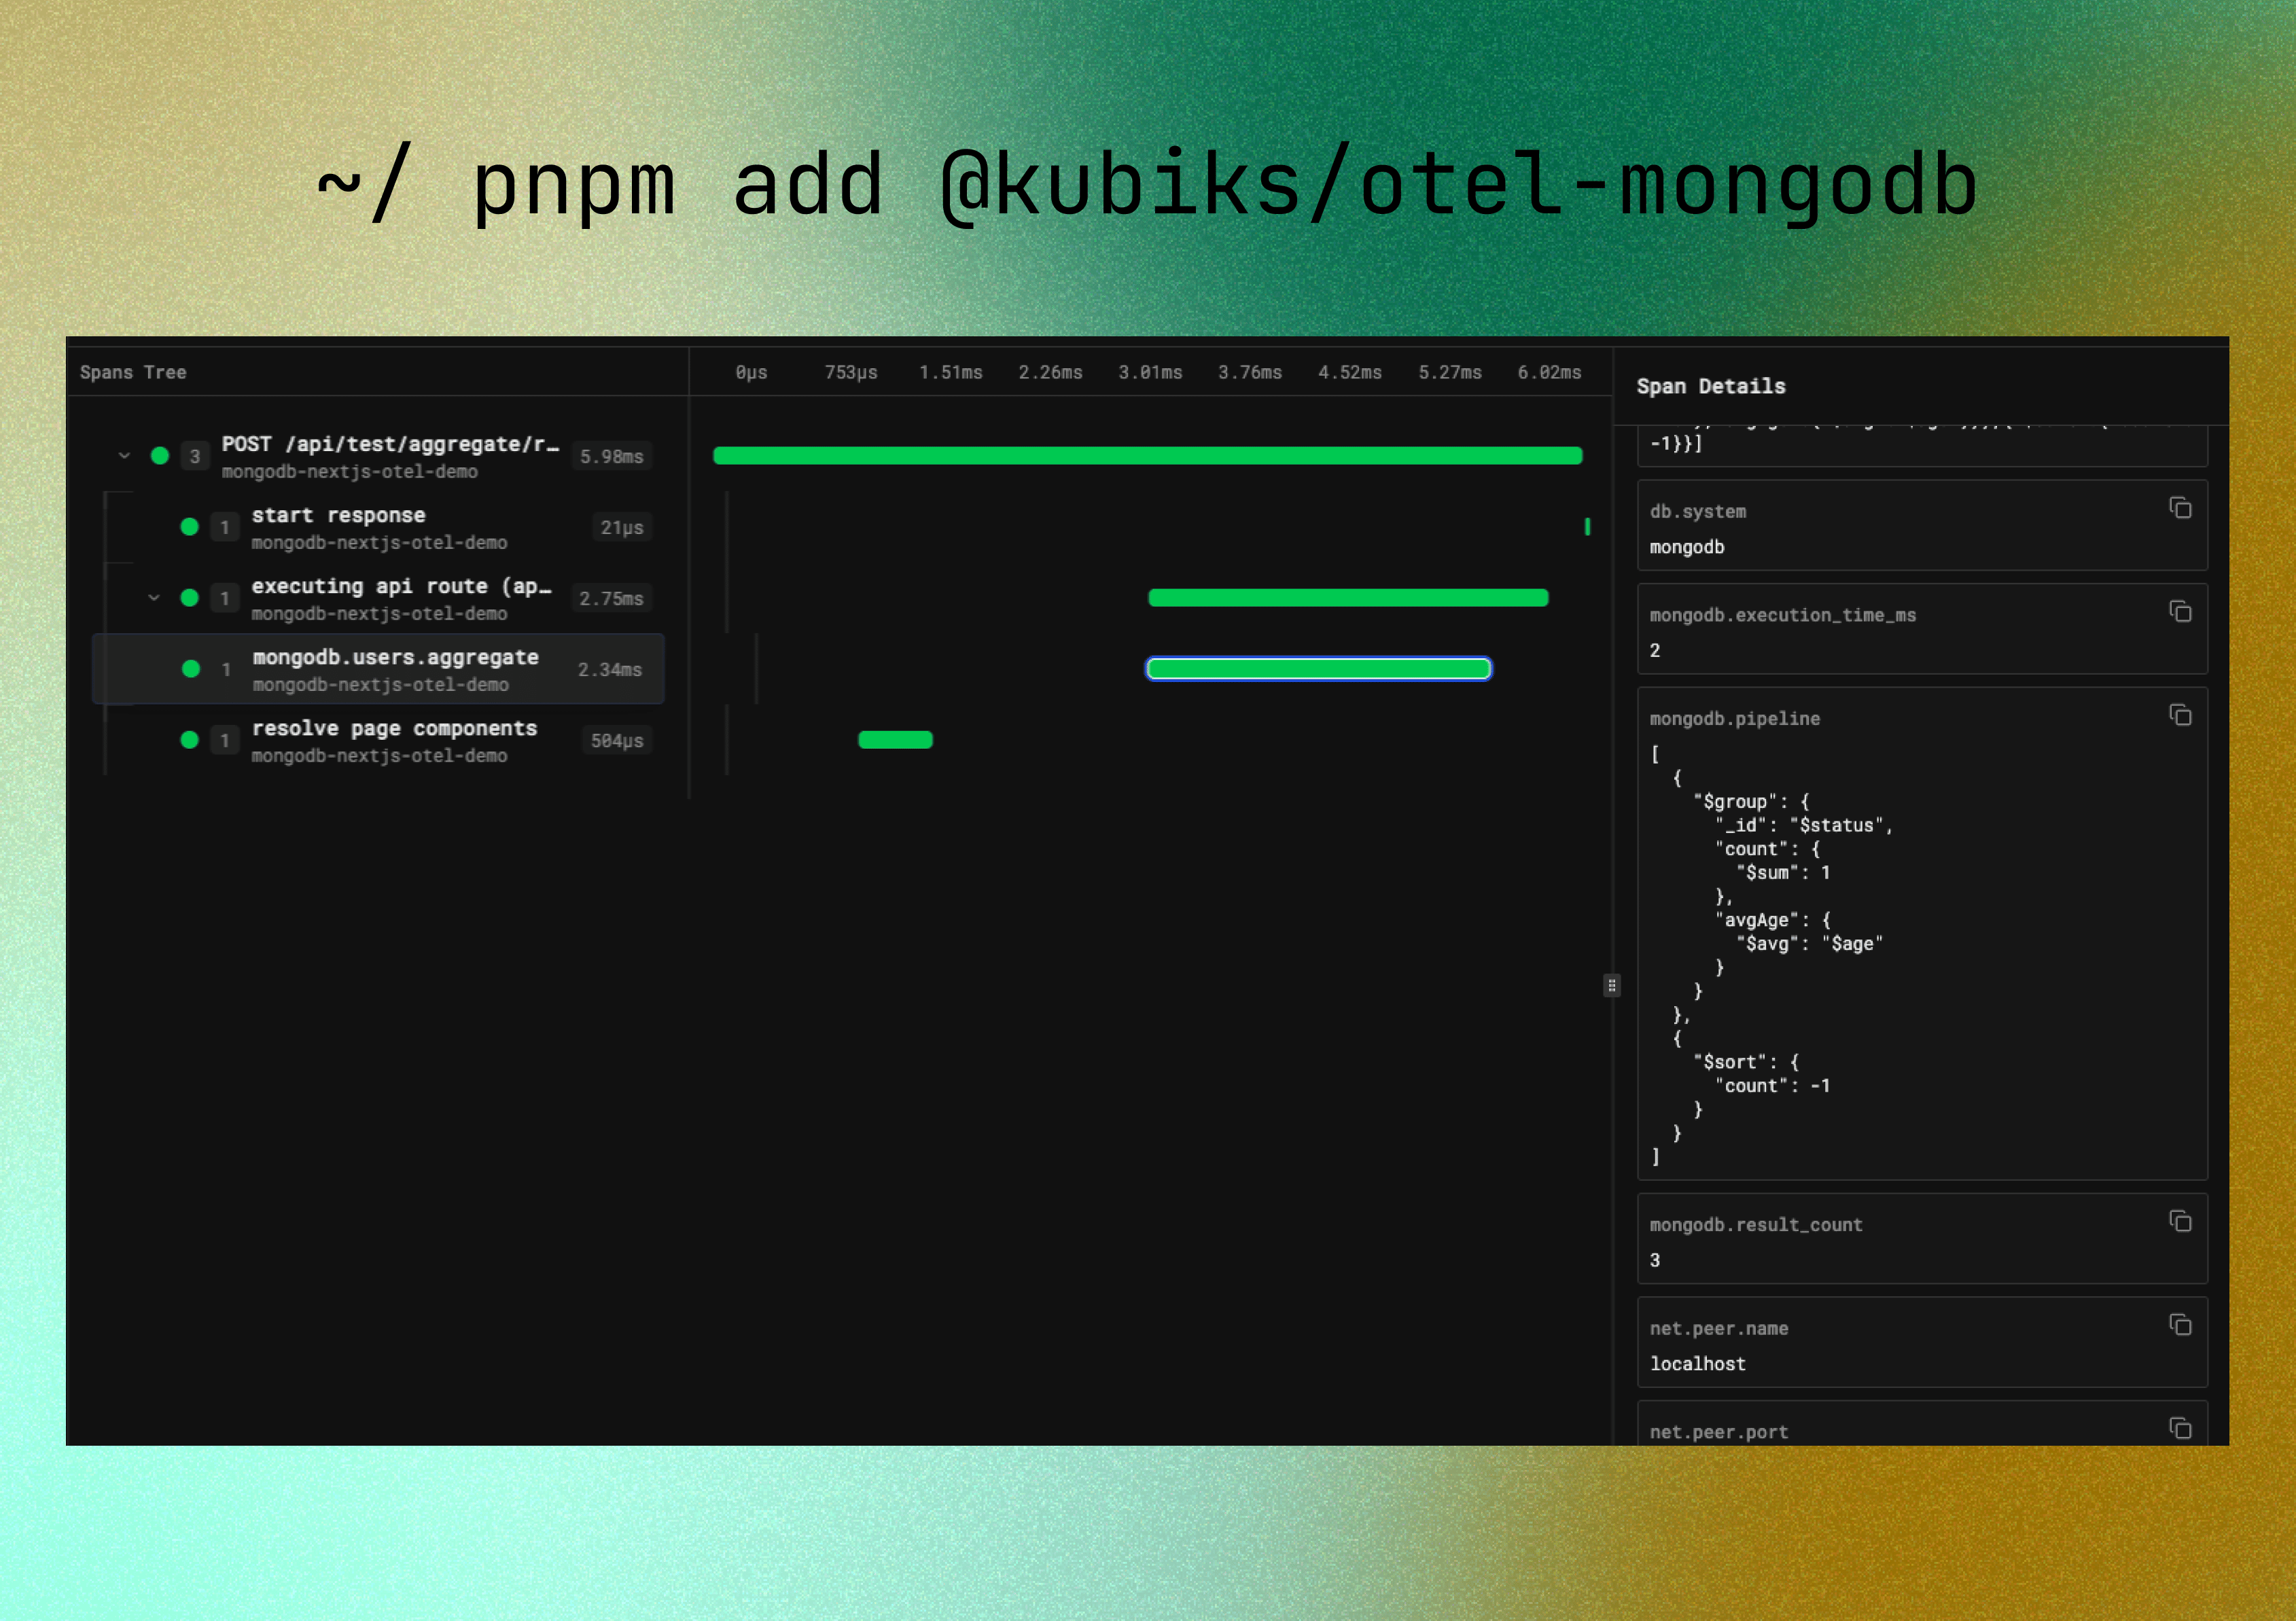Click the 1.51ms timeline axis label
The width and height of the screenshot is (2296, 1621).
click(951, 372)
